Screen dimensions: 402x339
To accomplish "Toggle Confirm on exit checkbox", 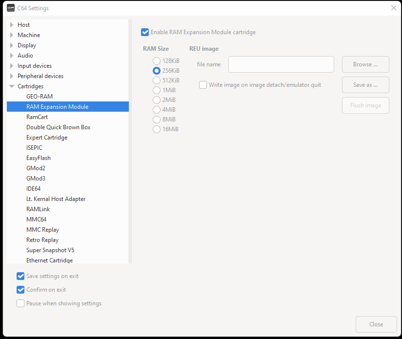I will [x=20, y=290].
